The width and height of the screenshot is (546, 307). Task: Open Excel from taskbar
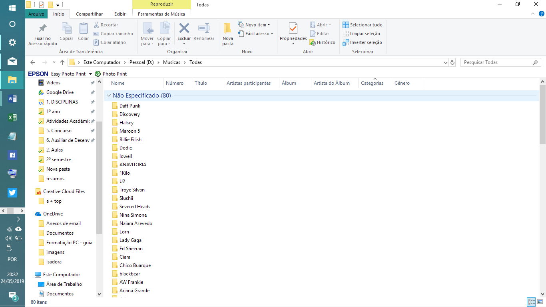point(12,118)
